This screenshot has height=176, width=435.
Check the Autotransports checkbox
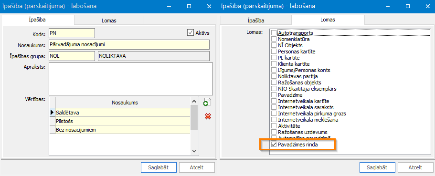point(274,33)
